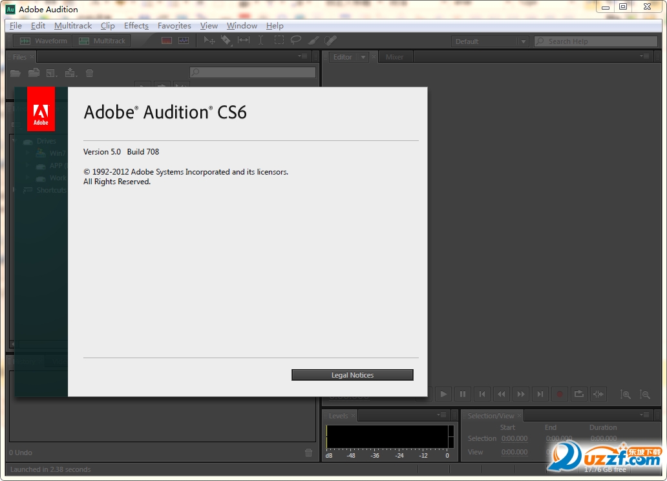This screenshot has width=667, height=481.
Task: Open the File menu
Action: (x=16, y=26)
